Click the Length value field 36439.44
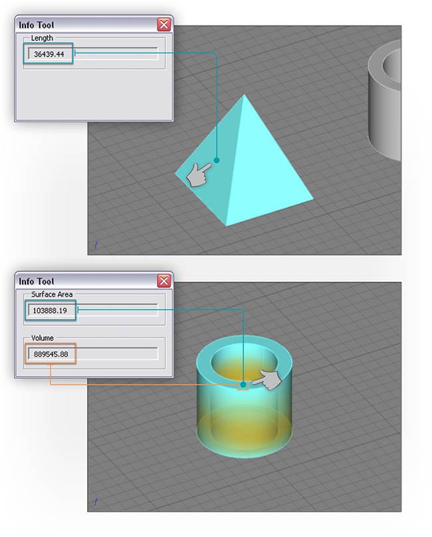Image resolution: width=432 pixels, height=537 pixels. tap(93, 54)
